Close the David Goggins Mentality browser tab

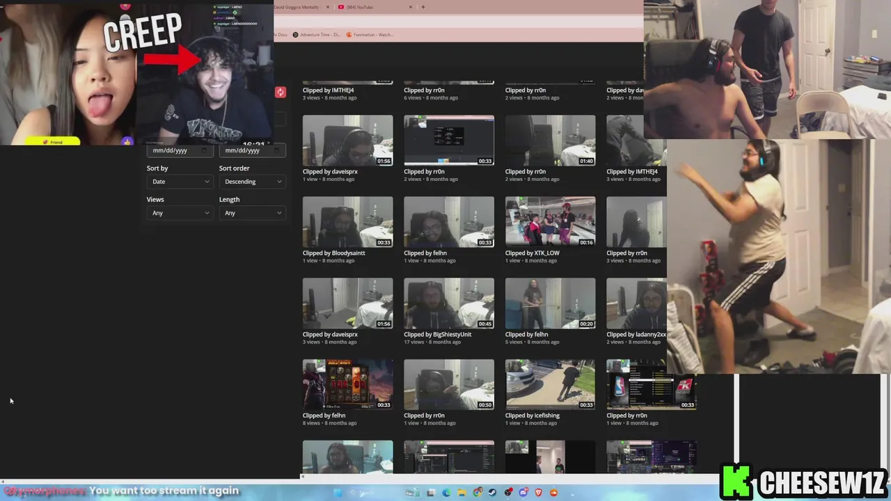pyautogui.click(x=327, y=7)
